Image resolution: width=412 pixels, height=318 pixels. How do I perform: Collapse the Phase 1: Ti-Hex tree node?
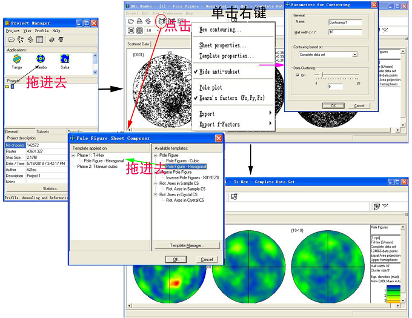tap(73, 155)
